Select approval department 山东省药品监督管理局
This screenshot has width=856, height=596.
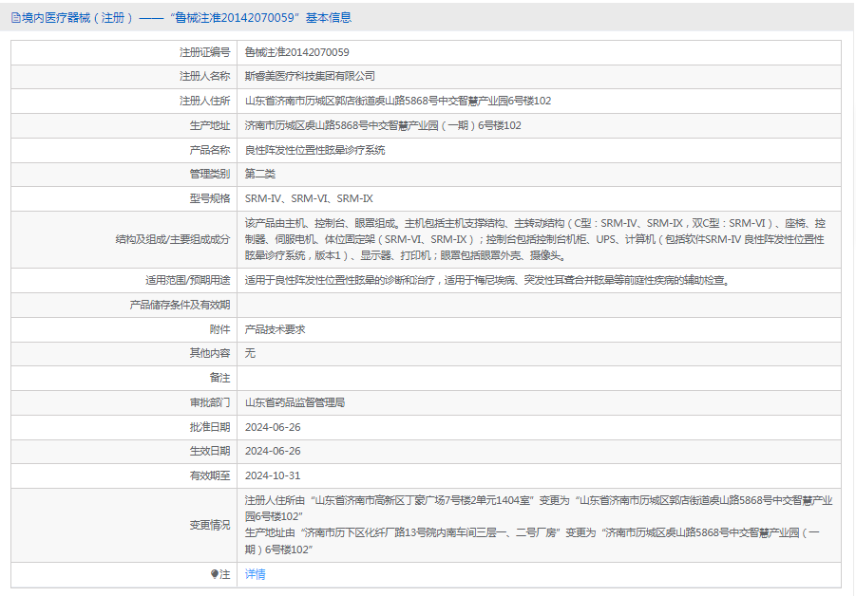[295, 402]
